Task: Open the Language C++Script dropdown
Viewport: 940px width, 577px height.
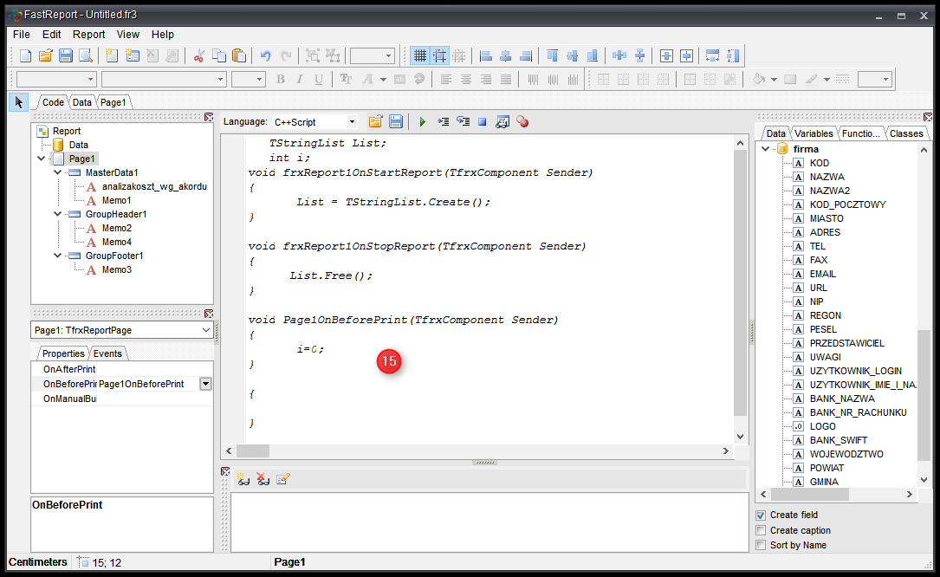Action: click(x=351, y=122)
